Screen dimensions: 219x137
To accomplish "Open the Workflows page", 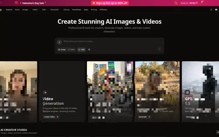I will click(x=77, y=10).
